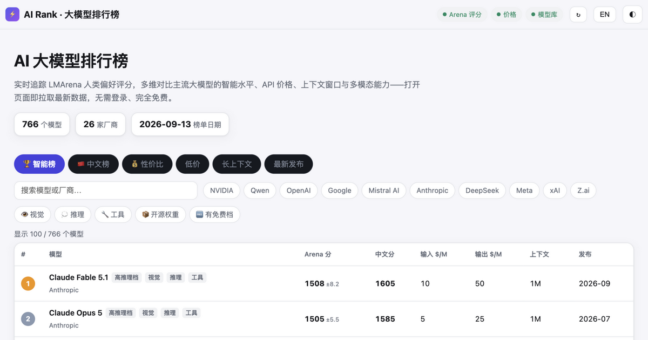Viewport: 648px width, 340px height.
Task: Sort by the 上下文 column header
Action: pyautogui.click(x=539, y=254)
